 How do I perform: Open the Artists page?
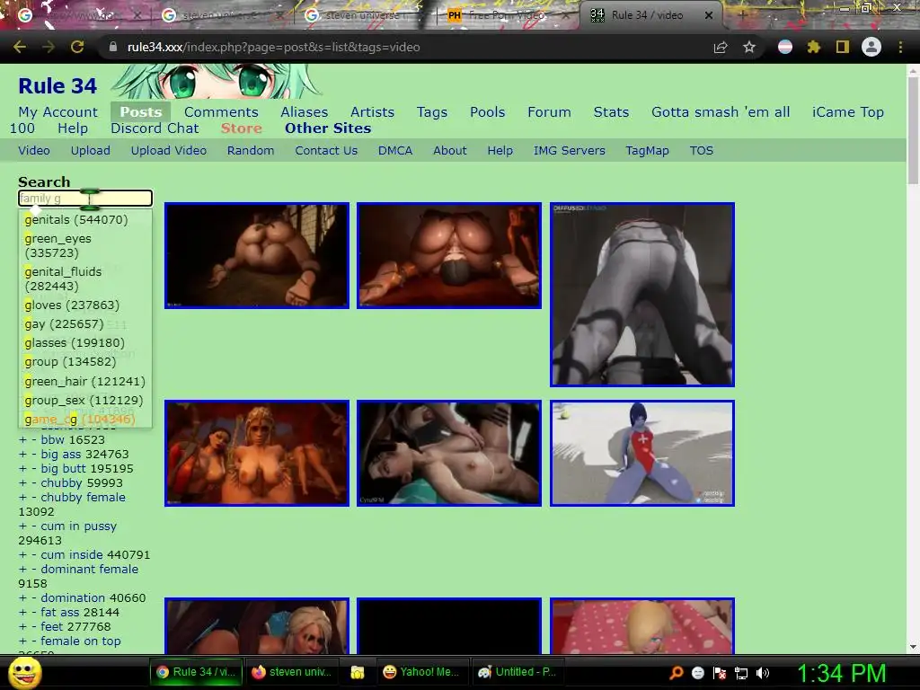373,112
